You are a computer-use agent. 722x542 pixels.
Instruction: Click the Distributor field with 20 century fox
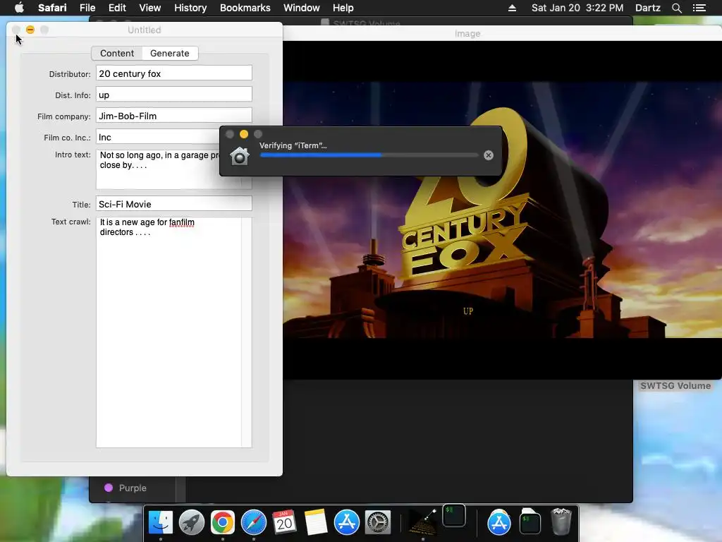[173, 73]
